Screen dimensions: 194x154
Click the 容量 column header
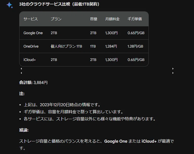pyautogui.click(x=94, y=19)
